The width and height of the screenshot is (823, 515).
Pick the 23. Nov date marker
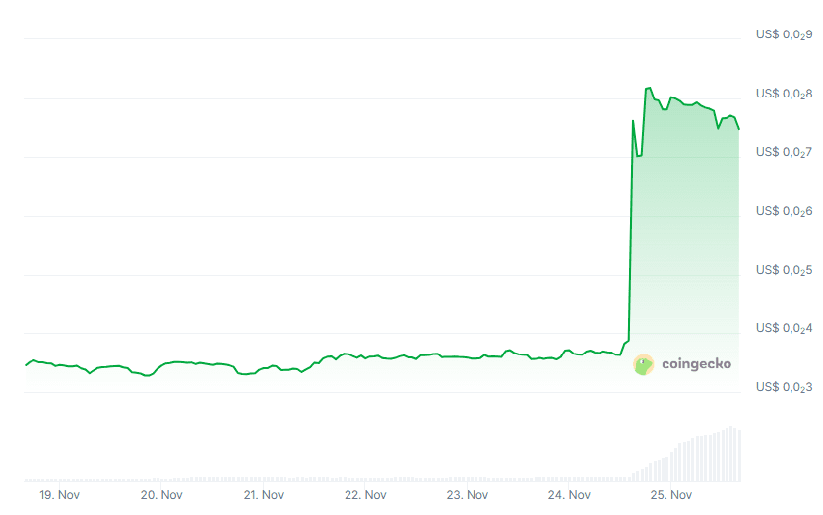coord(467,495)
